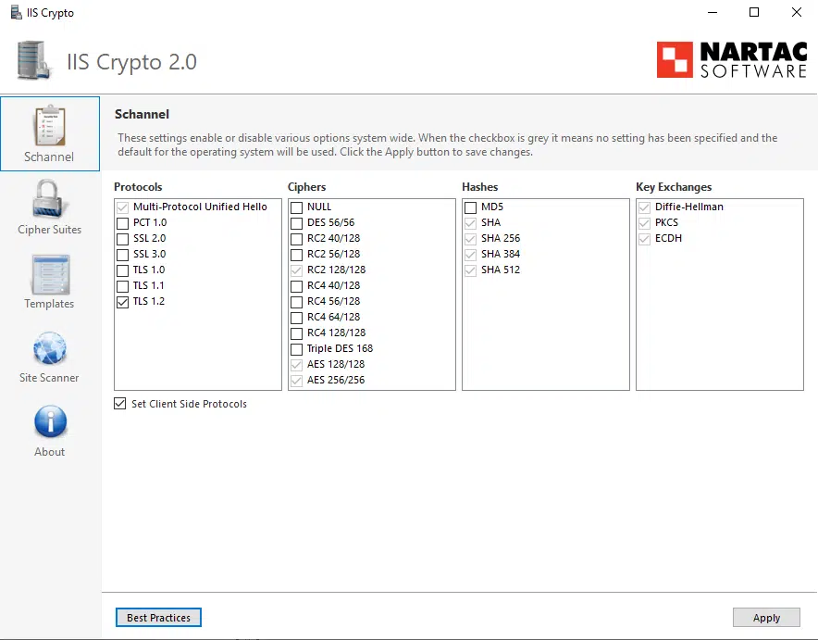
Task: Click the Triple DES 168 label text
Action: point(341,348)
